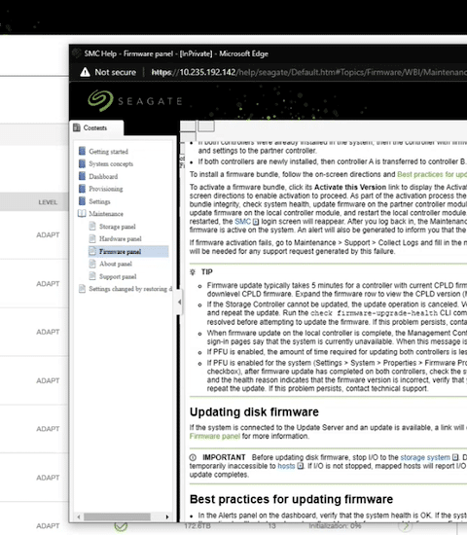Image resolution: width=467 pixels, height=535 pixels.
Task: Open the Storage panel help topic
Action: (x=117, y=227)
